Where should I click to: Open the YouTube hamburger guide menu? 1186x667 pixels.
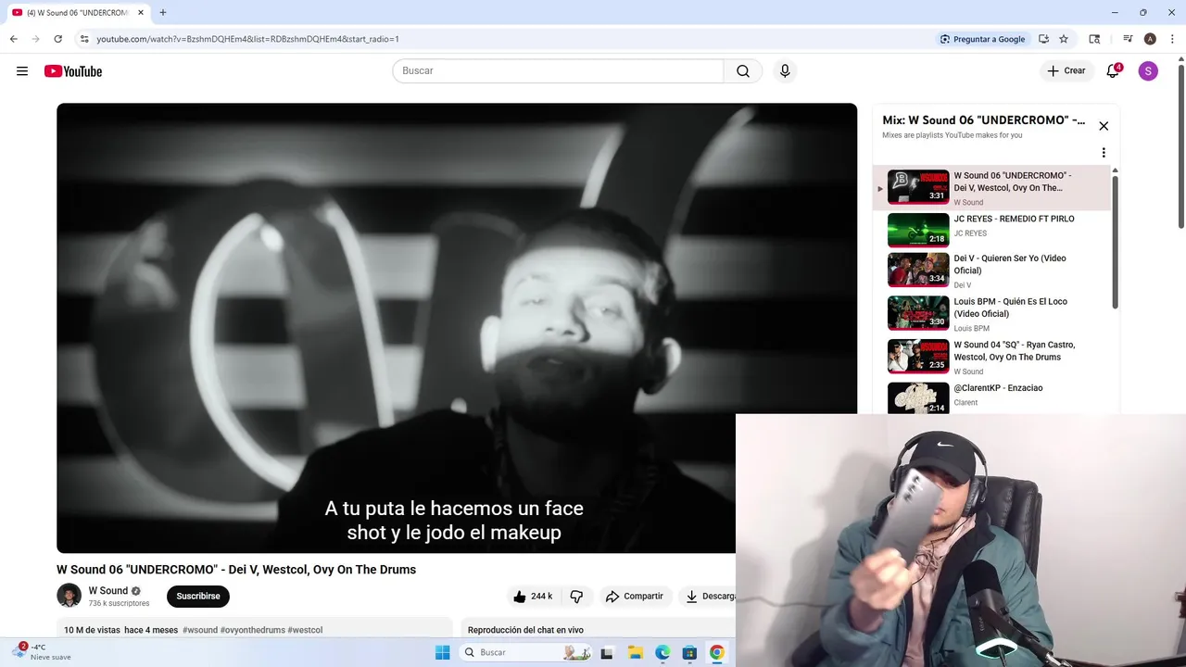[22, 71]
